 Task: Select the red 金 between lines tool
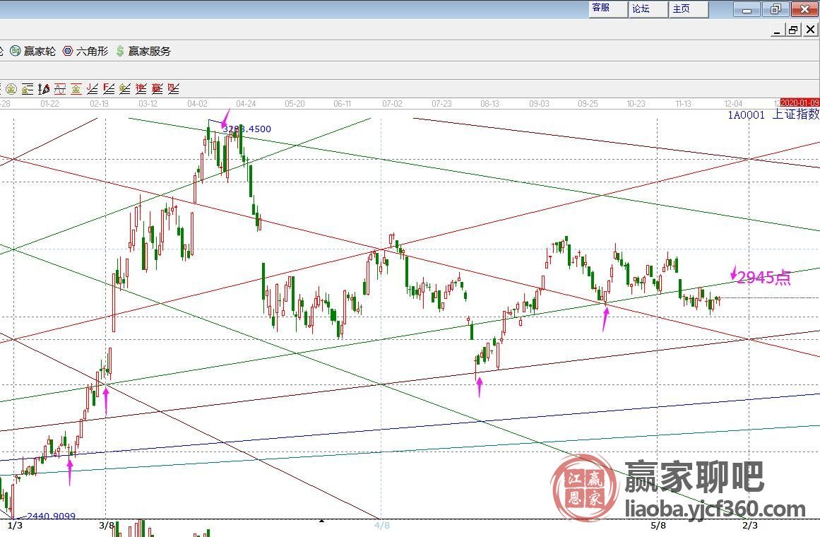(76, 89)
